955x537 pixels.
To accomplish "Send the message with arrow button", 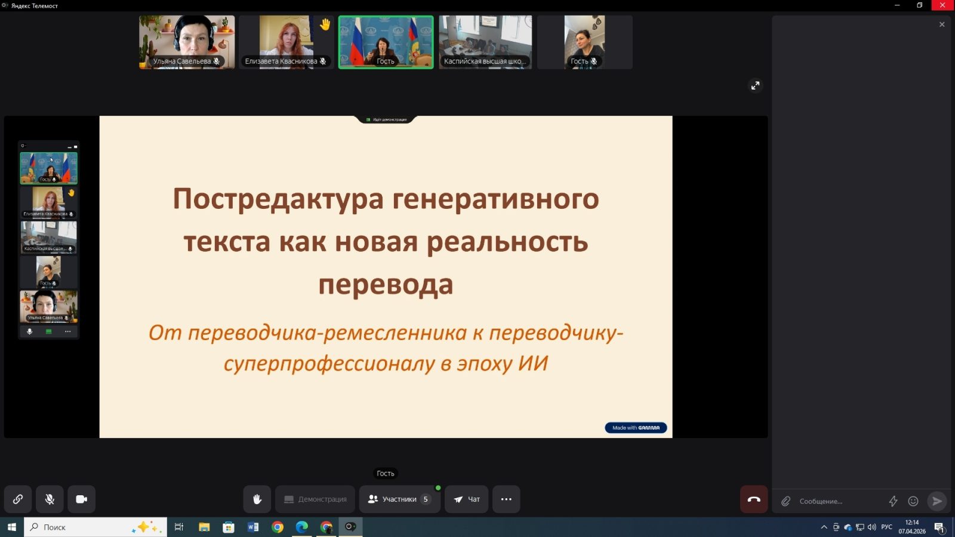I will coord(936,501).
